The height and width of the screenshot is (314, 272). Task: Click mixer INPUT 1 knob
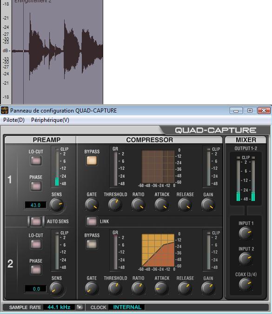(245, 234)
